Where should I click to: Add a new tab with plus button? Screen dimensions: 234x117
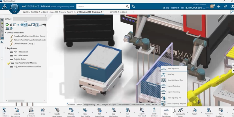click(x=134, y=12)
